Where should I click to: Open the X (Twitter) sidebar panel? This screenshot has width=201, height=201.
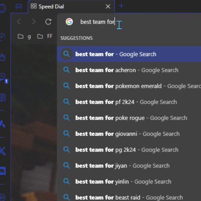point(3,151)
